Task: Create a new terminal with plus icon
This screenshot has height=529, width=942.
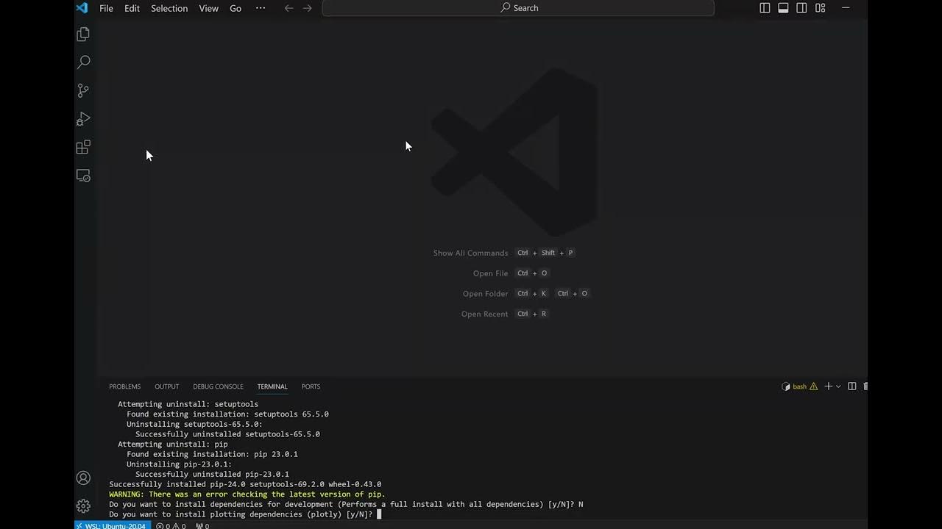Action: click(x=828, y=386)
